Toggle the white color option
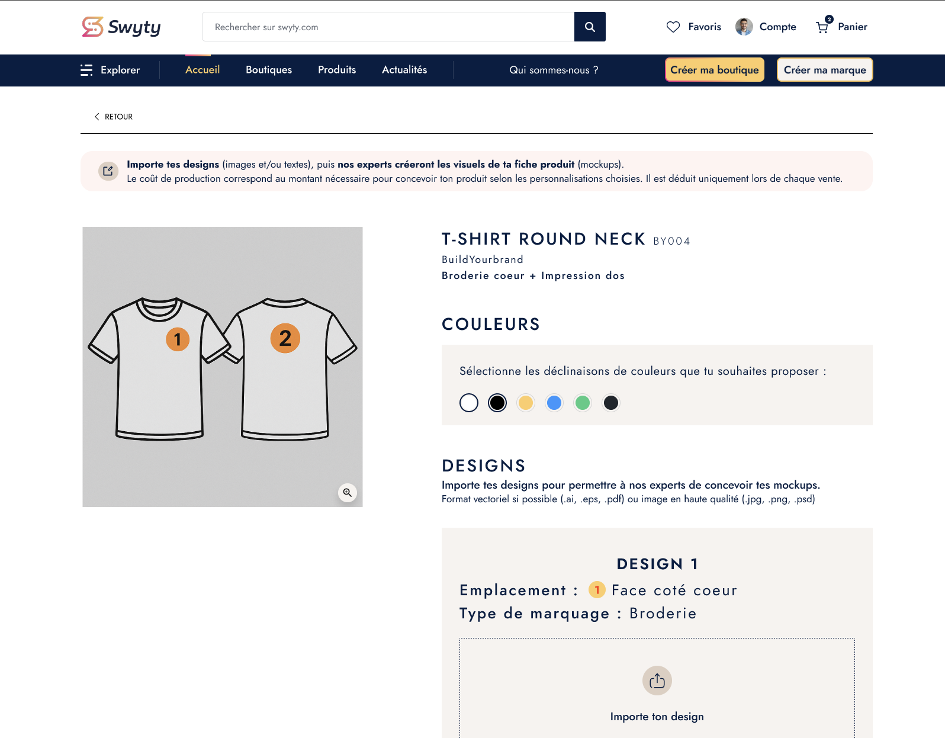Image resolution: width=945 pixels, height=738 pixels. click(x=468, y=403)
